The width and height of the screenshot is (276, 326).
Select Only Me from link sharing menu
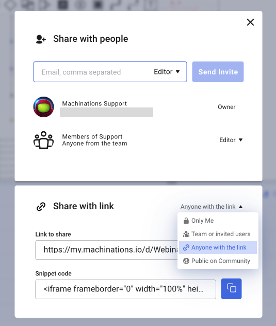pyautogui.click(x=218, y=221)
